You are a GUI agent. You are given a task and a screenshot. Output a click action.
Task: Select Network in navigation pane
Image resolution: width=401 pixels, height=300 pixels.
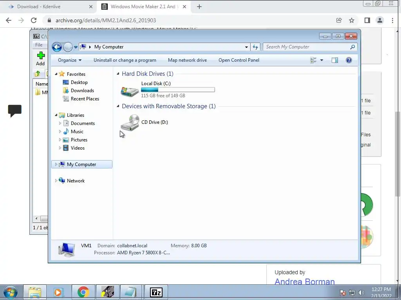tap(76, 180)
